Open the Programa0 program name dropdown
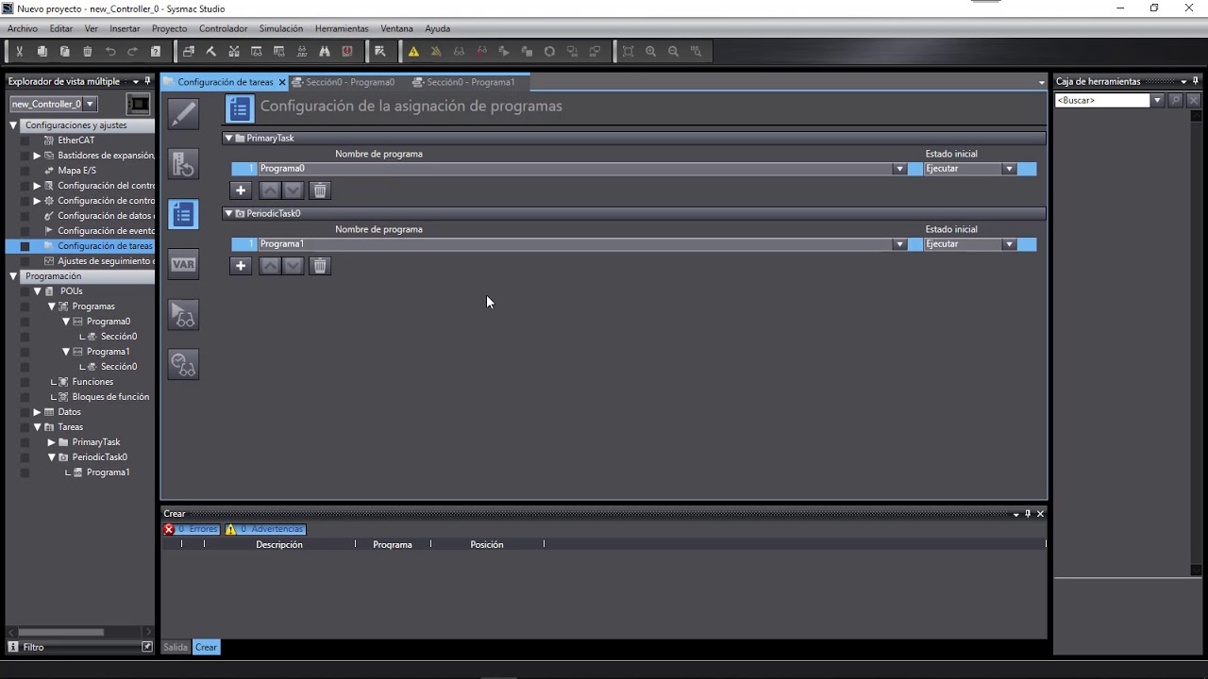Viewport: 1208px width, 679px height. [x=899, y=169]
